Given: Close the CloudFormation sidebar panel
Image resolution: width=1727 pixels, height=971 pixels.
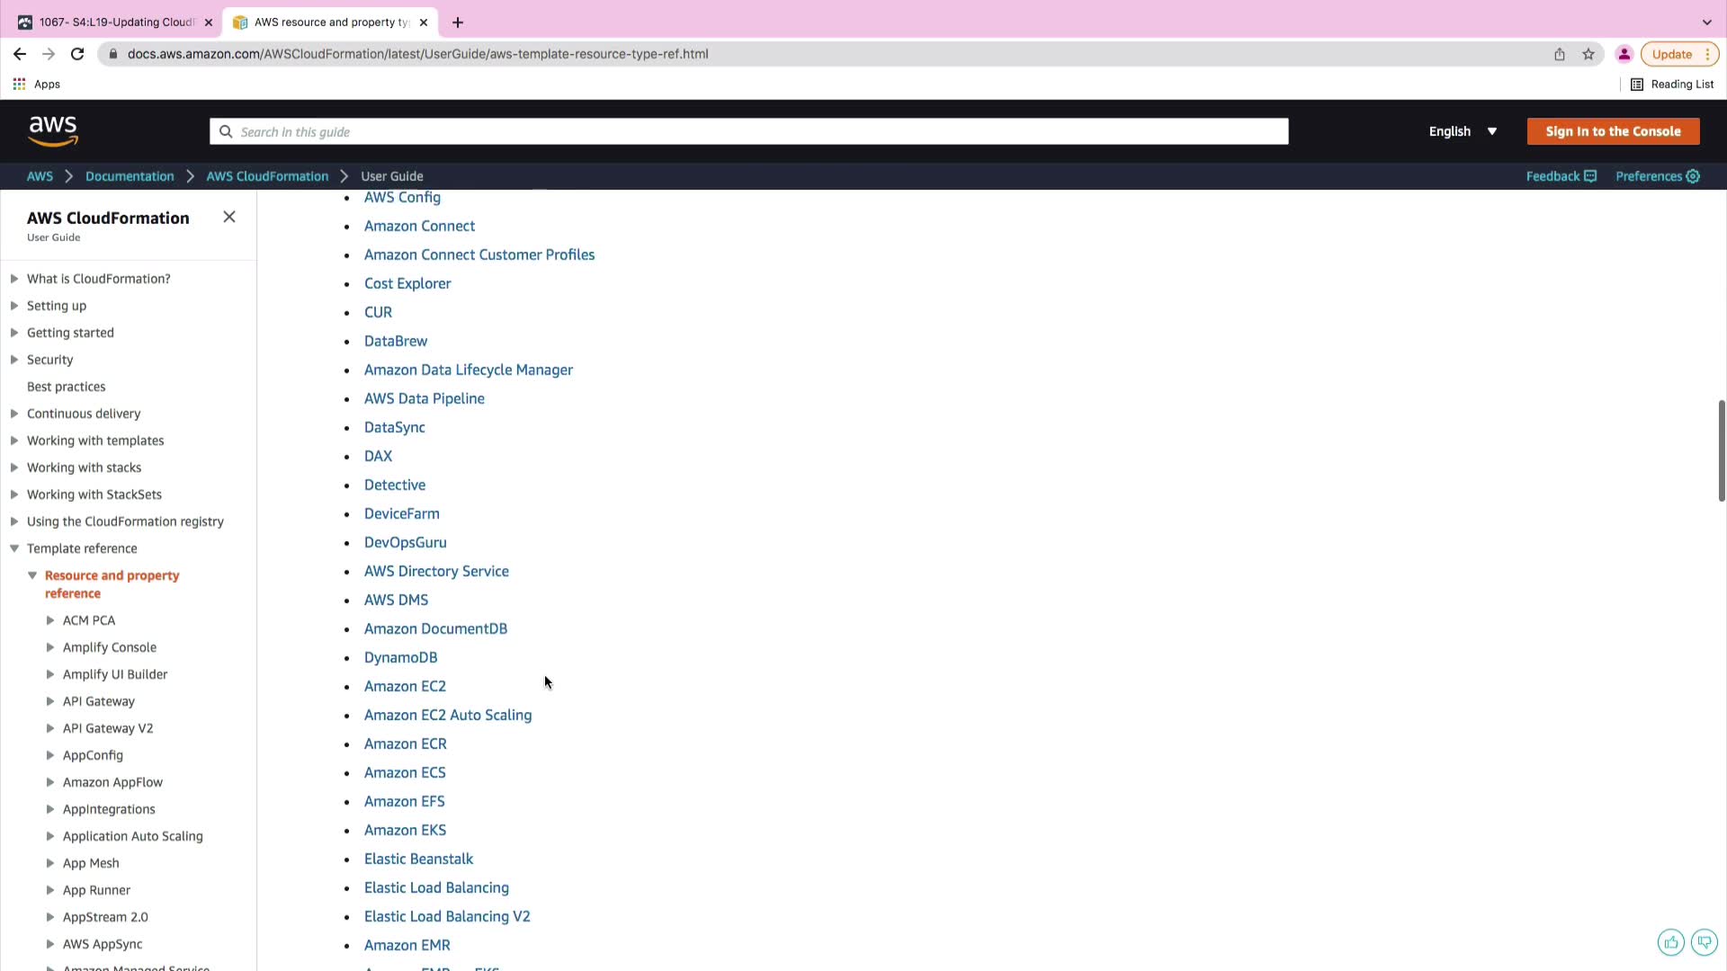Looking at the screenshot, I should [229, 217].
